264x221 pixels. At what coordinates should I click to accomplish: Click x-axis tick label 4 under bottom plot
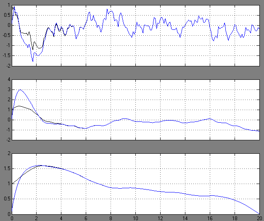coord(61,218)
